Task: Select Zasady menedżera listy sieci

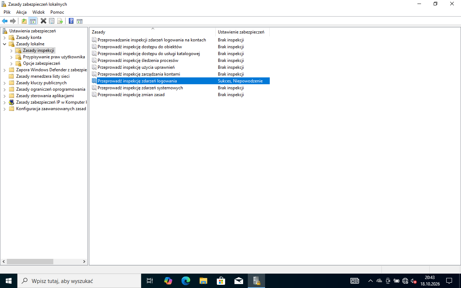Action: coord(42,76)
